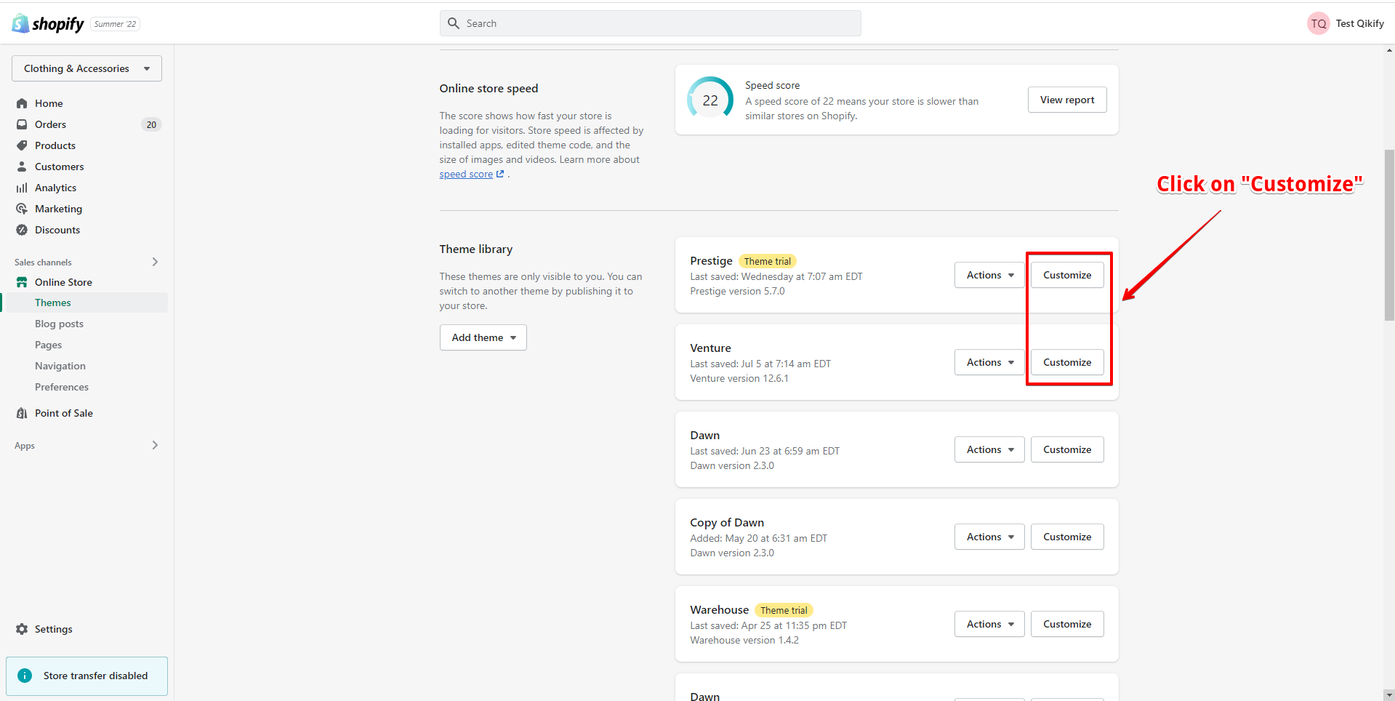Click the Discounts percent badge icon
This screenshot has width=1395, height=701.
[x=22, y=230]
